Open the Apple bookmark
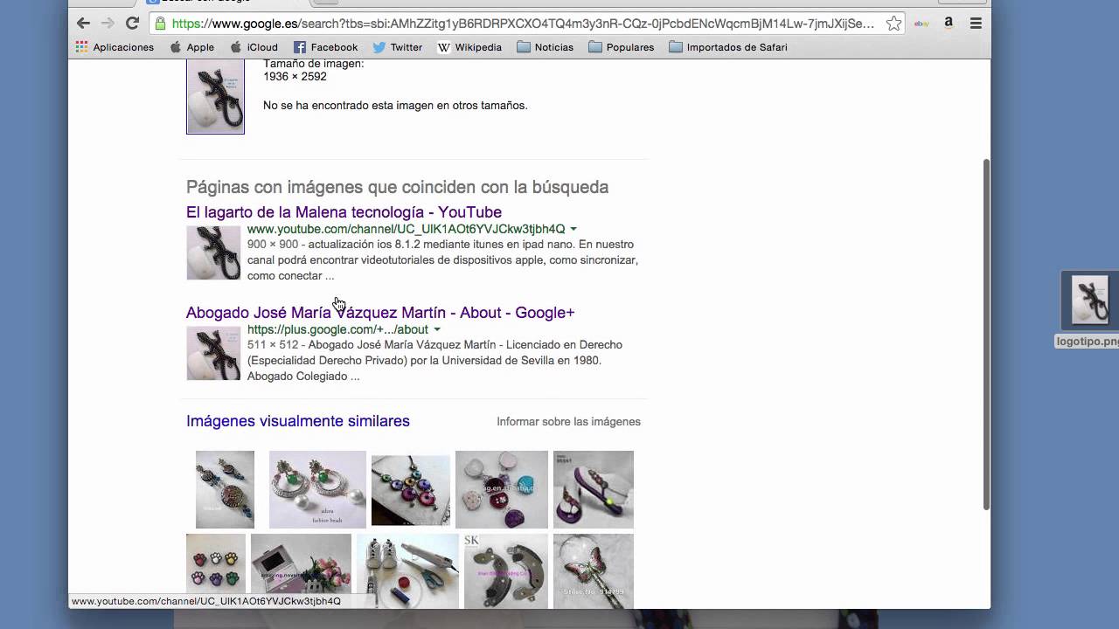Screen dimensions: 1119x629 (191, 47)
